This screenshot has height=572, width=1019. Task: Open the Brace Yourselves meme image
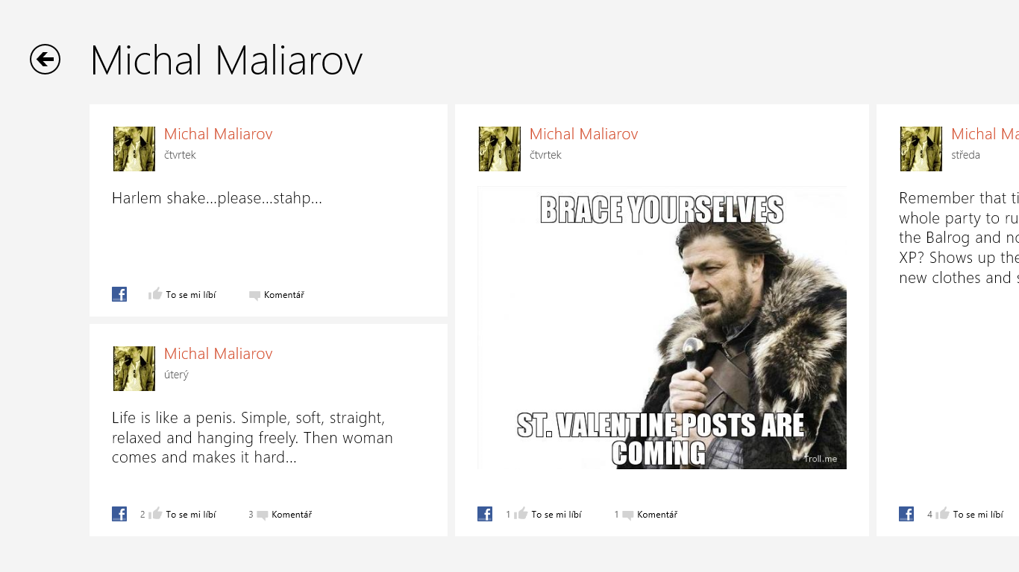(662, 328)
